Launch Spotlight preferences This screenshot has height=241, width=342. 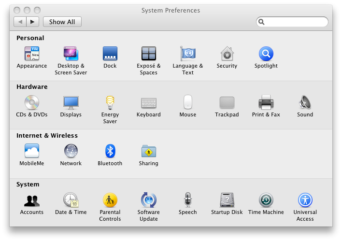pyautogui.click(x=266, y=54)
